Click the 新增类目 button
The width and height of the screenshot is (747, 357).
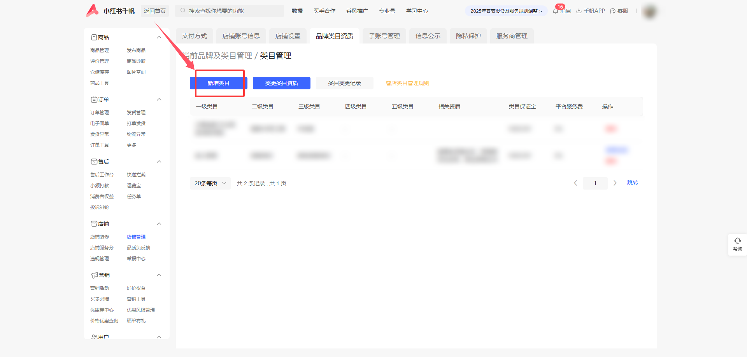click(x=219, y=83)
